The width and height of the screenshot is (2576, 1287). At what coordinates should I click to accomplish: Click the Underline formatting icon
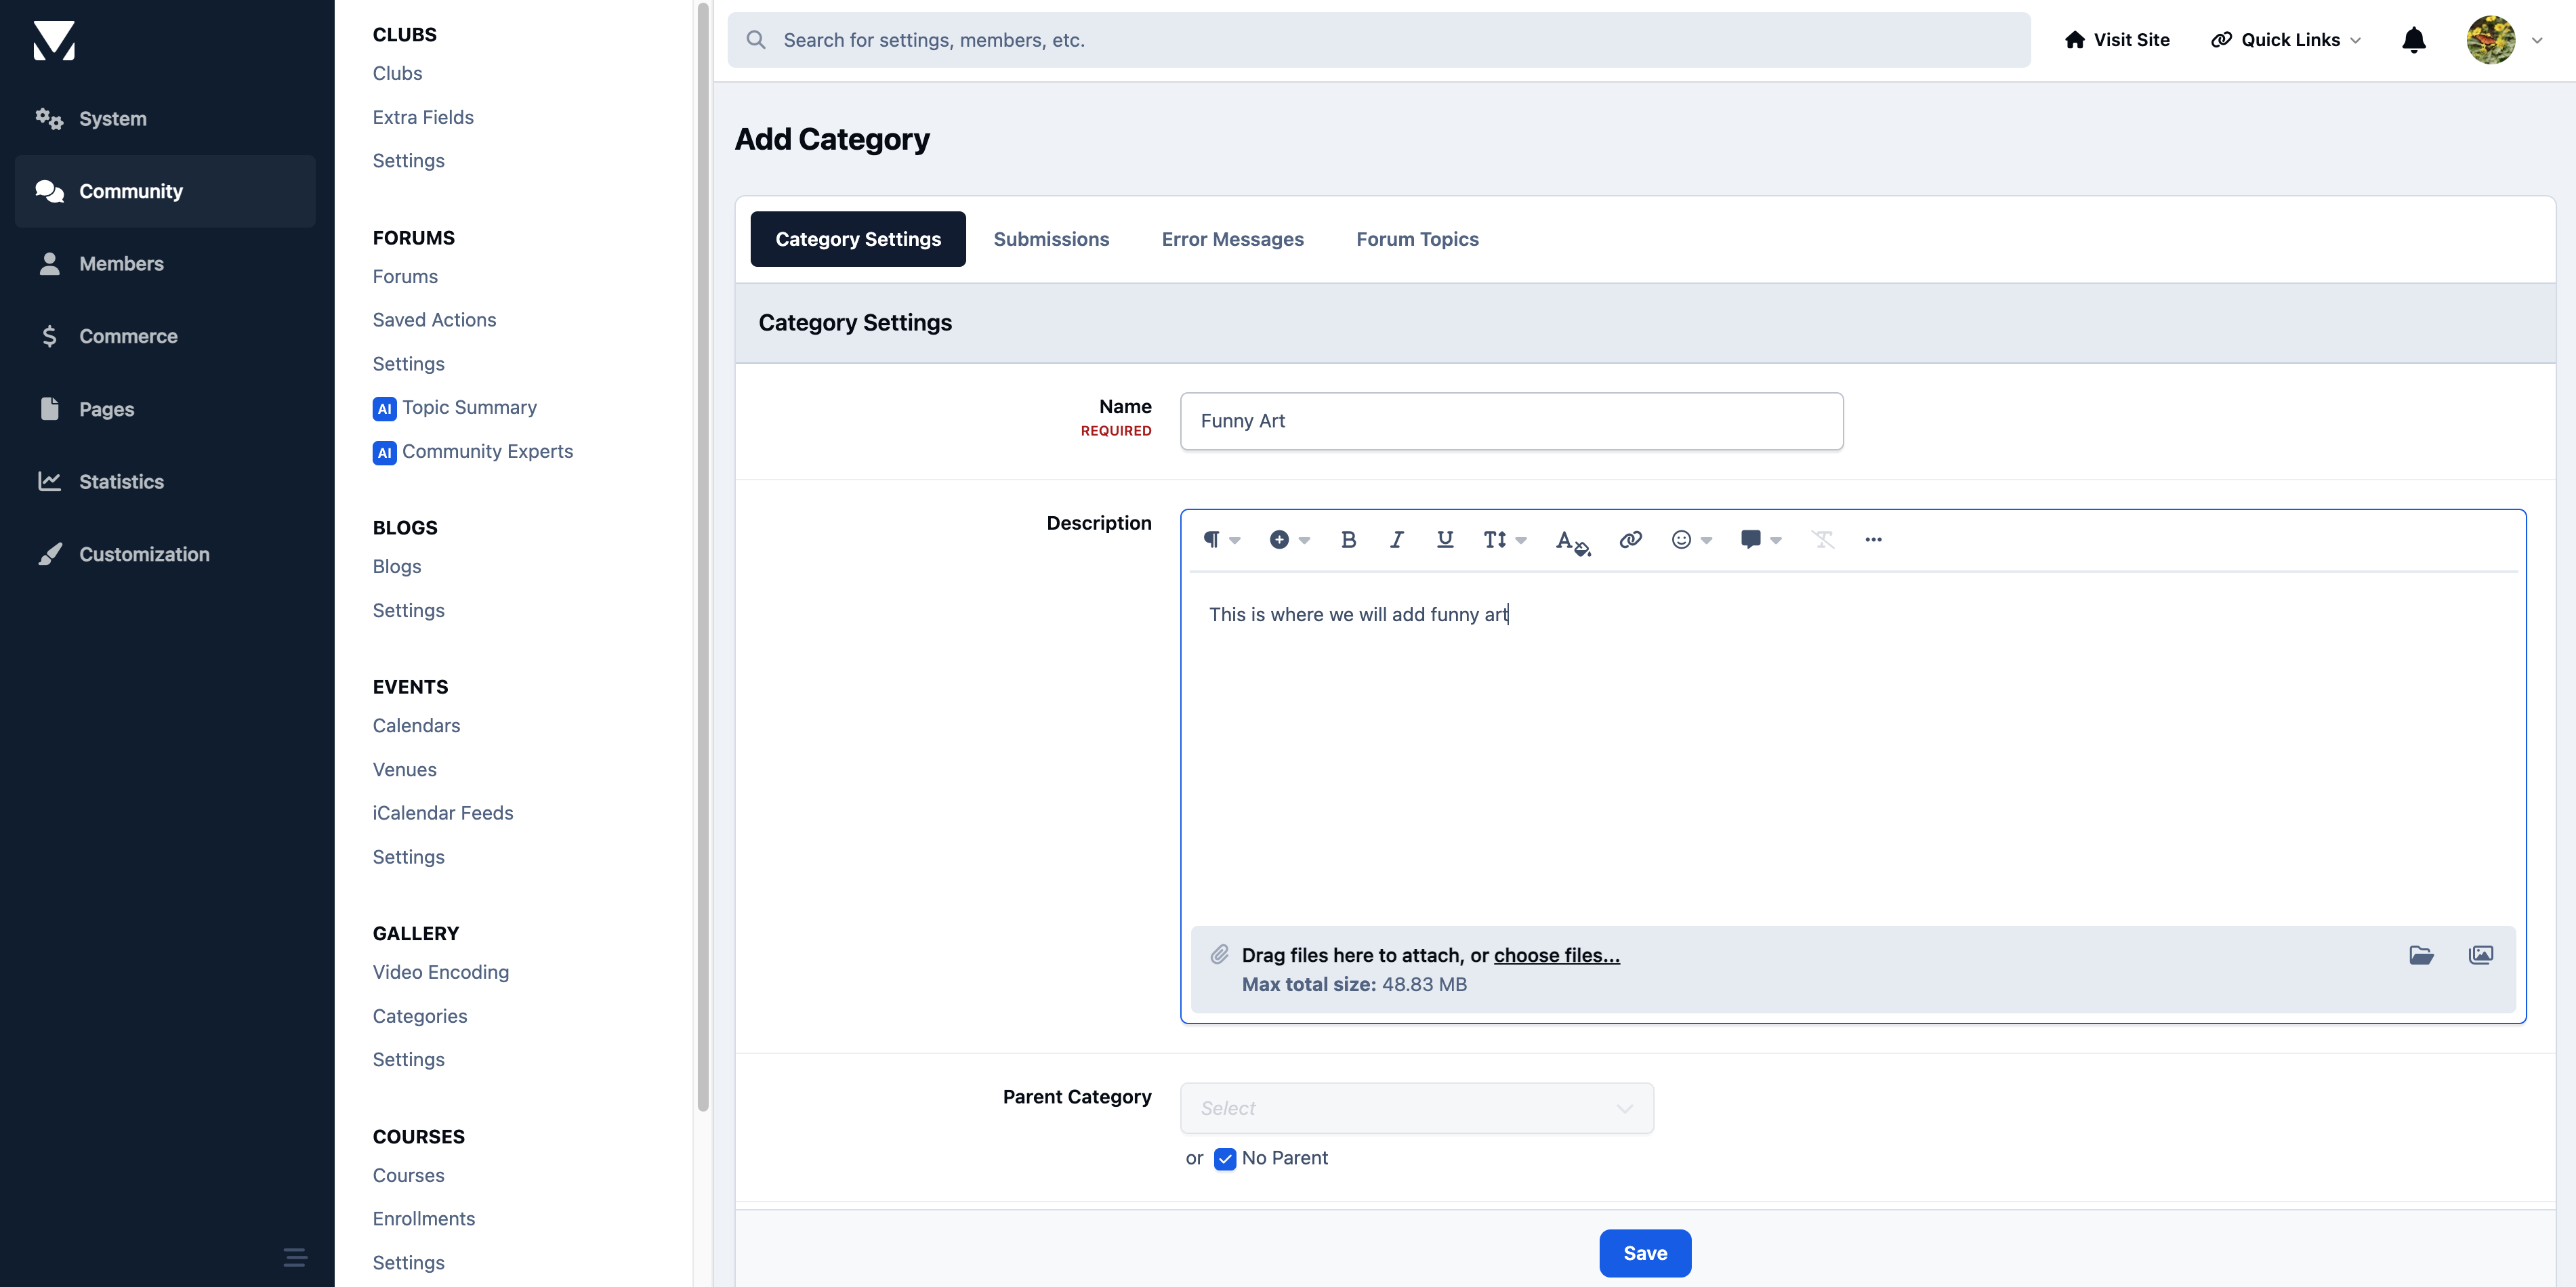click(x=1445, y=540)
